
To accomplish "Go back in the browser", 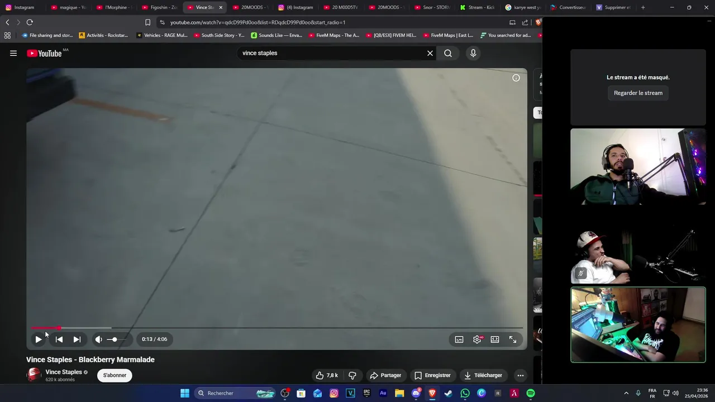I will (7, 22).
